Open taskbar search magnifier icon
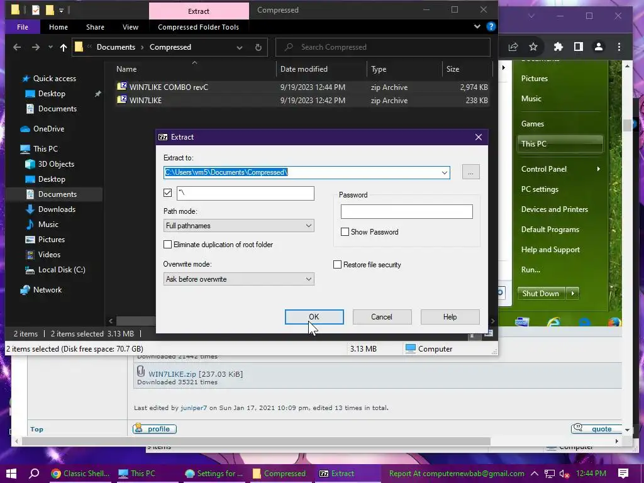This screenshot has width=644, height=483. tap(34, 474)
